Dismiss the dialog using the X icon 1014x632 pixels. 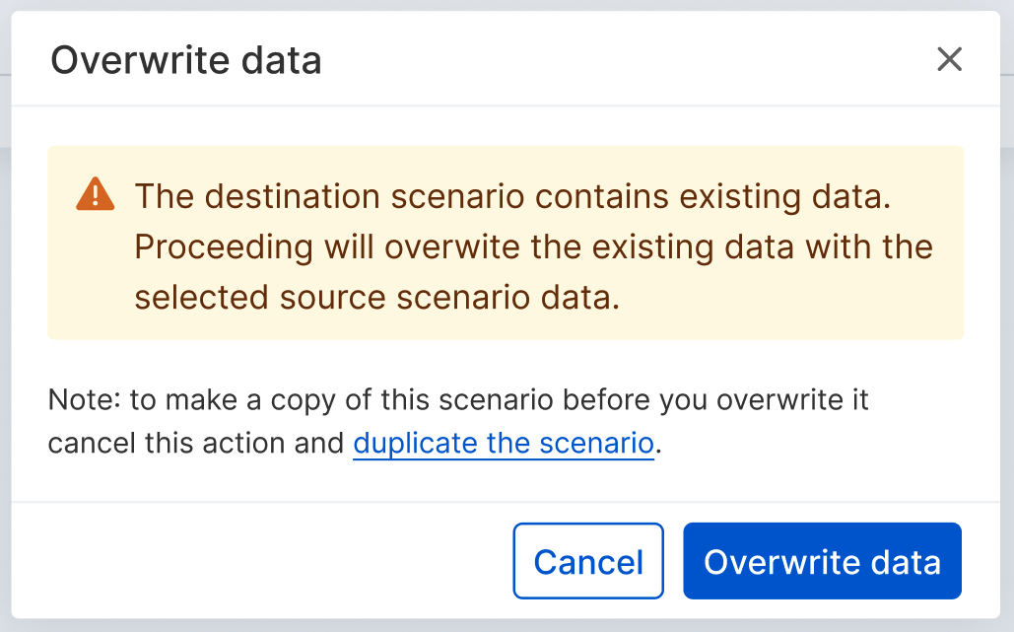[x=949, y=59]
